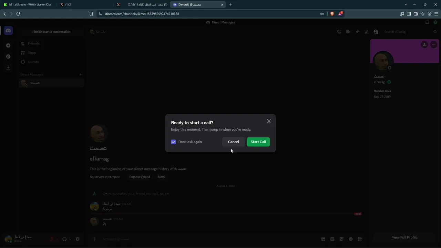The width and height of the screenshot is (441, 248).
Task: Open a new browser tab
Action: pyautogui.click(x=230, y=4)
